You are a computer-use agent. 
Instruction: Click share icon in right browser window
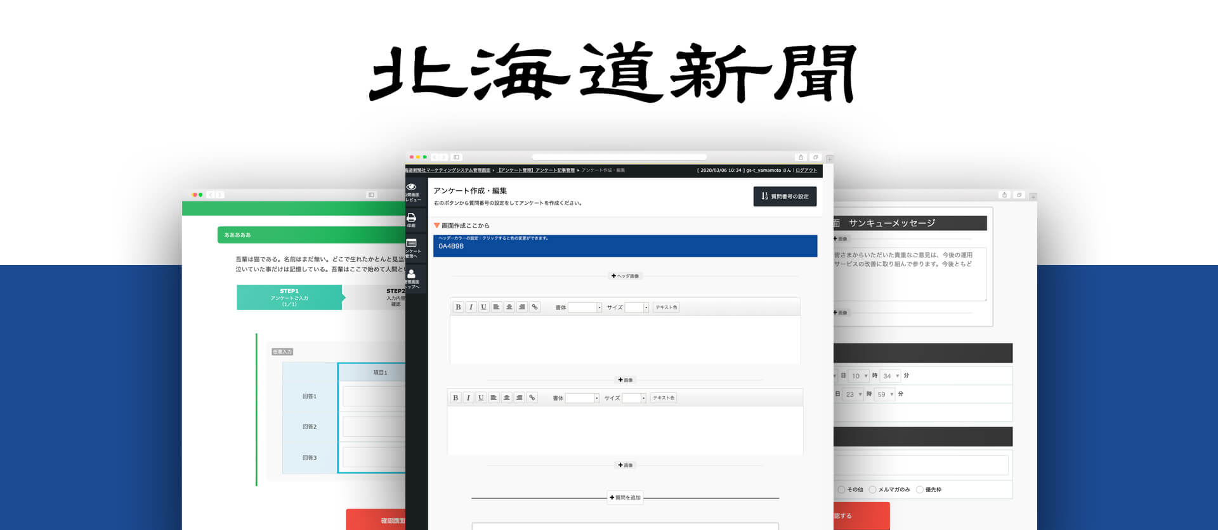coord(1004,195)
